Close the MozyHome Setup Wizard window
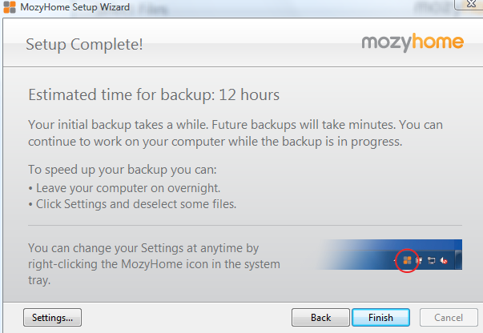 coord(470,4)
